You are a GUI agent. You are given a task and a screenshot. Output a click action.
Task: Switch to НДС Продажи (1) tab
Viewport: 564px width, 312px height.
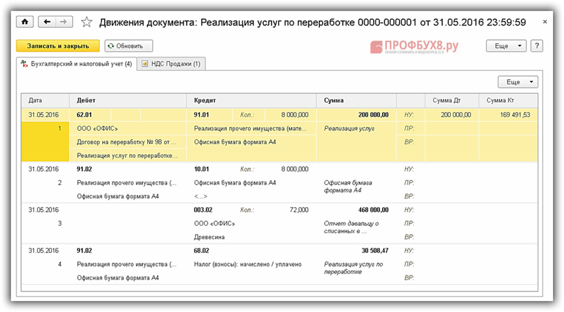[x=171, y=64]
